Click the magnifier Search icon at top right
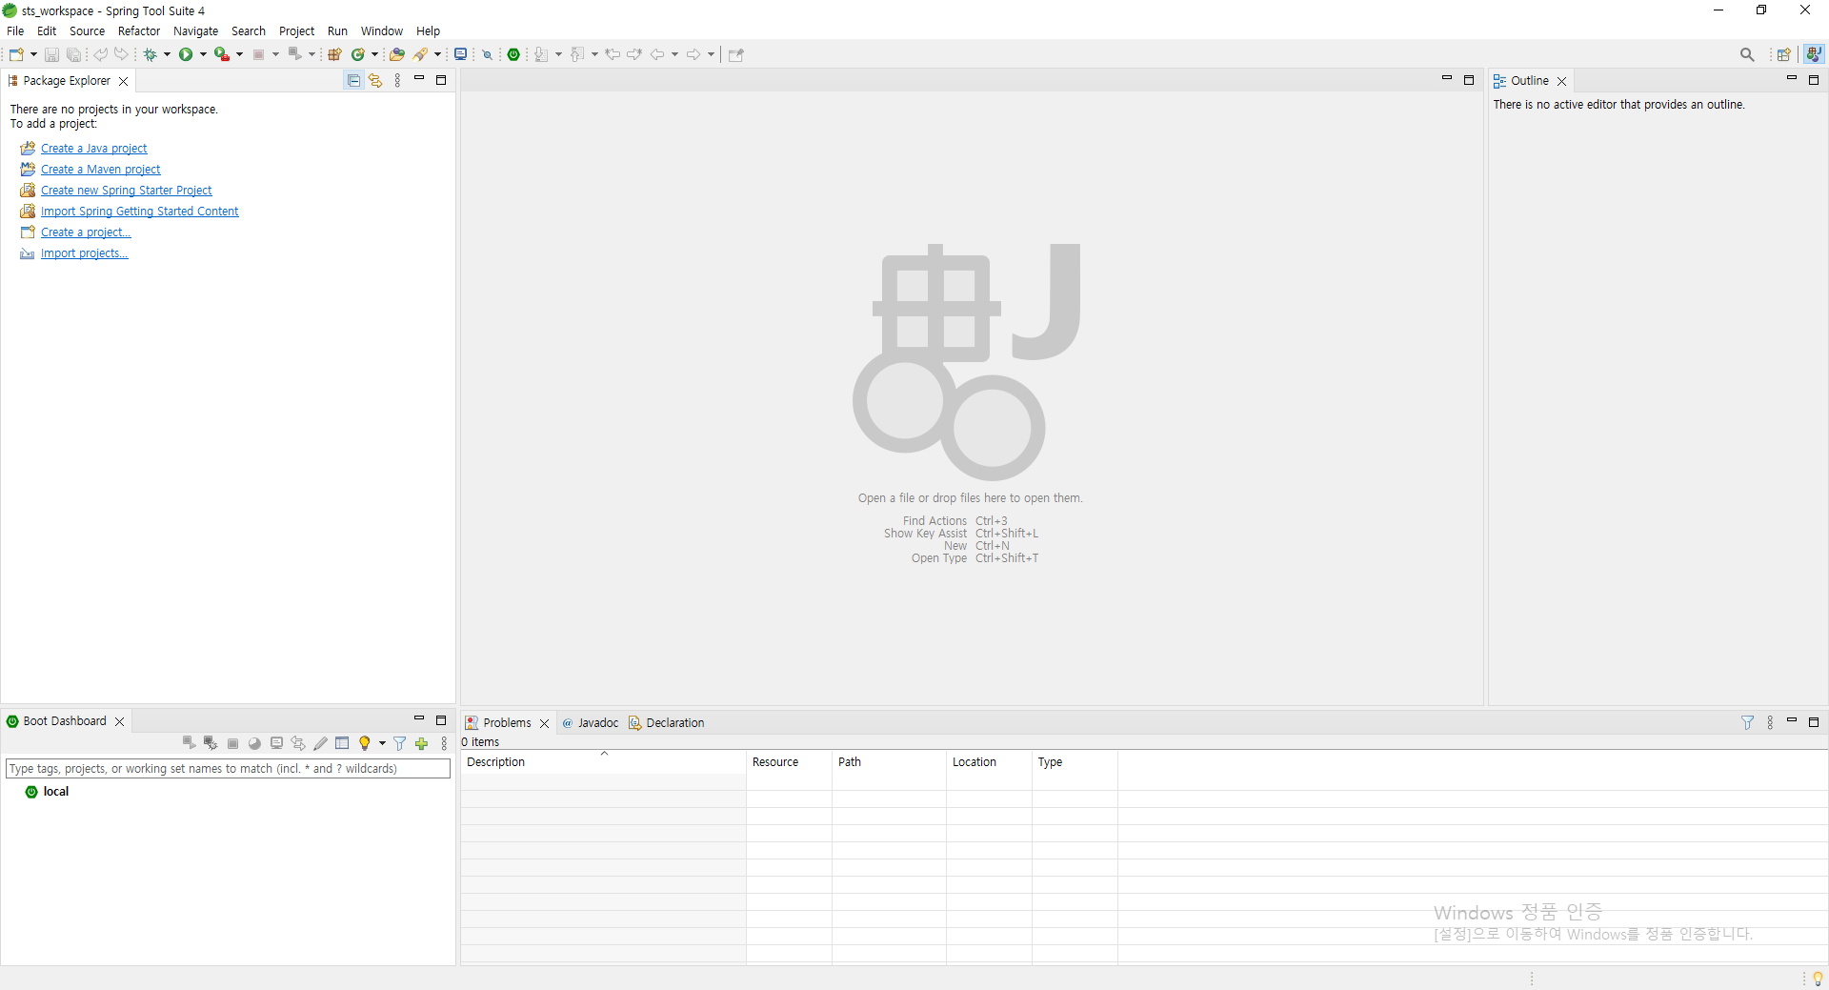The width and height of the screenshot is (1829, 990). pyautogui.click(x=1747, y=54)
